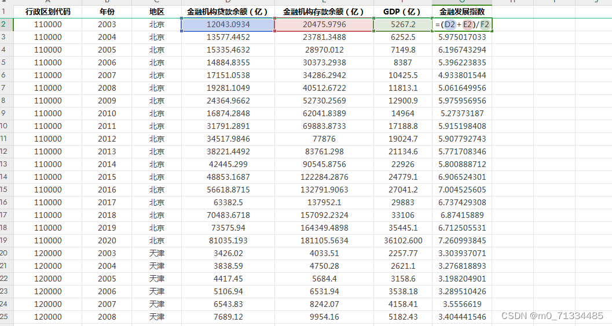Click cell 40512.6722

tap(324, 88)
